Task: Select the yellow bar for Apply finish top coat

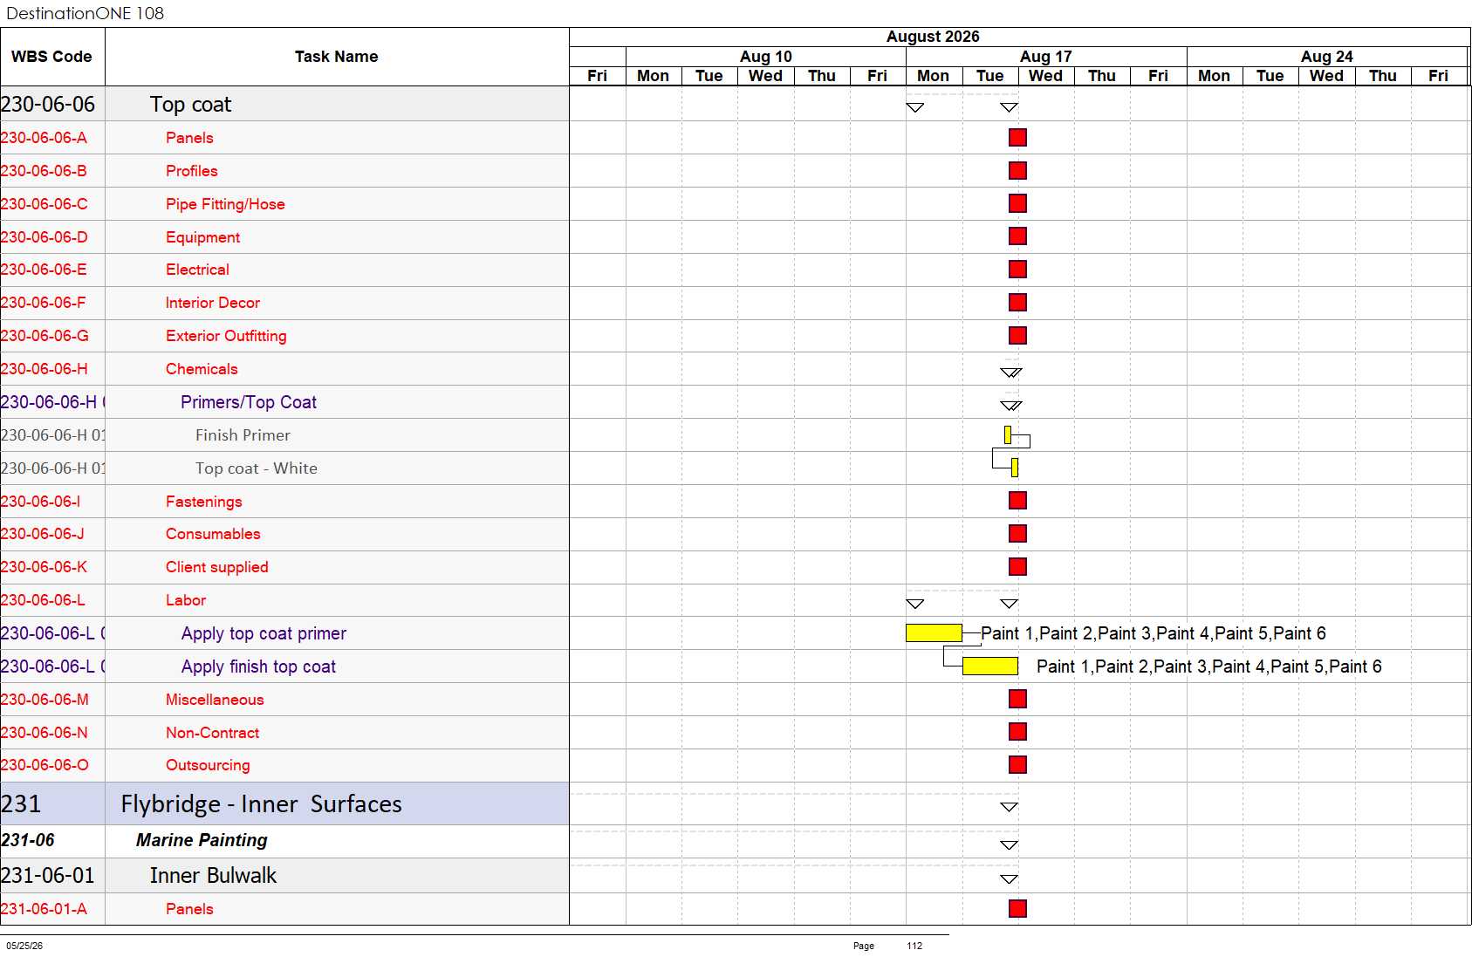Action: click(x=989, y=666)
